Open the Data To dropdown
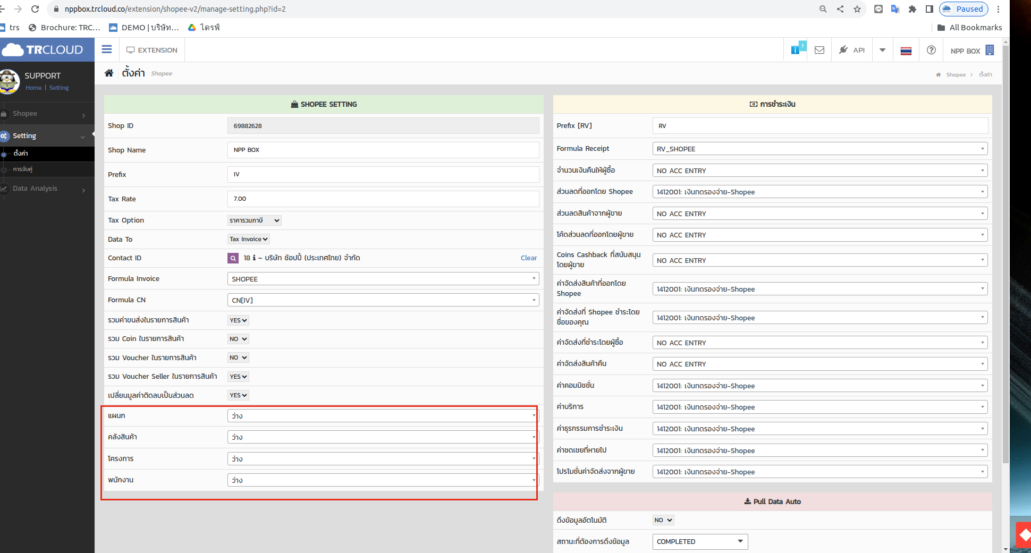The image size is (1031, 553). (249, 240)
